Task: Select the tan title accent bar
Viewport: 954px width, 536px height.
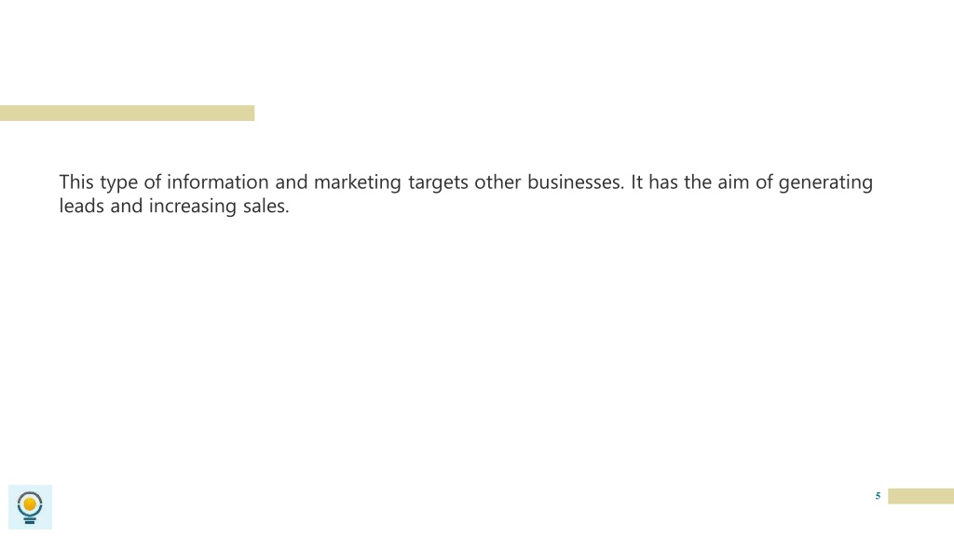Action: pos(127,113)
